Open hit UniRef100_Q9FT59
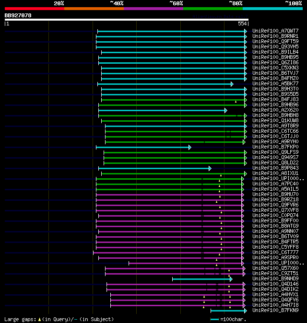This screenshot has height=323, width=307. click(275, 41)
